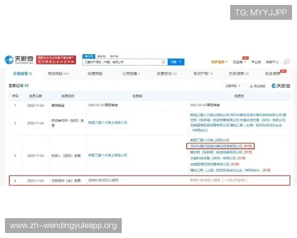The width and height of the screenshot is (297, 238).
Task: Select the 变更后 column header
Action: pyautogui.click(x=239, y=96)
